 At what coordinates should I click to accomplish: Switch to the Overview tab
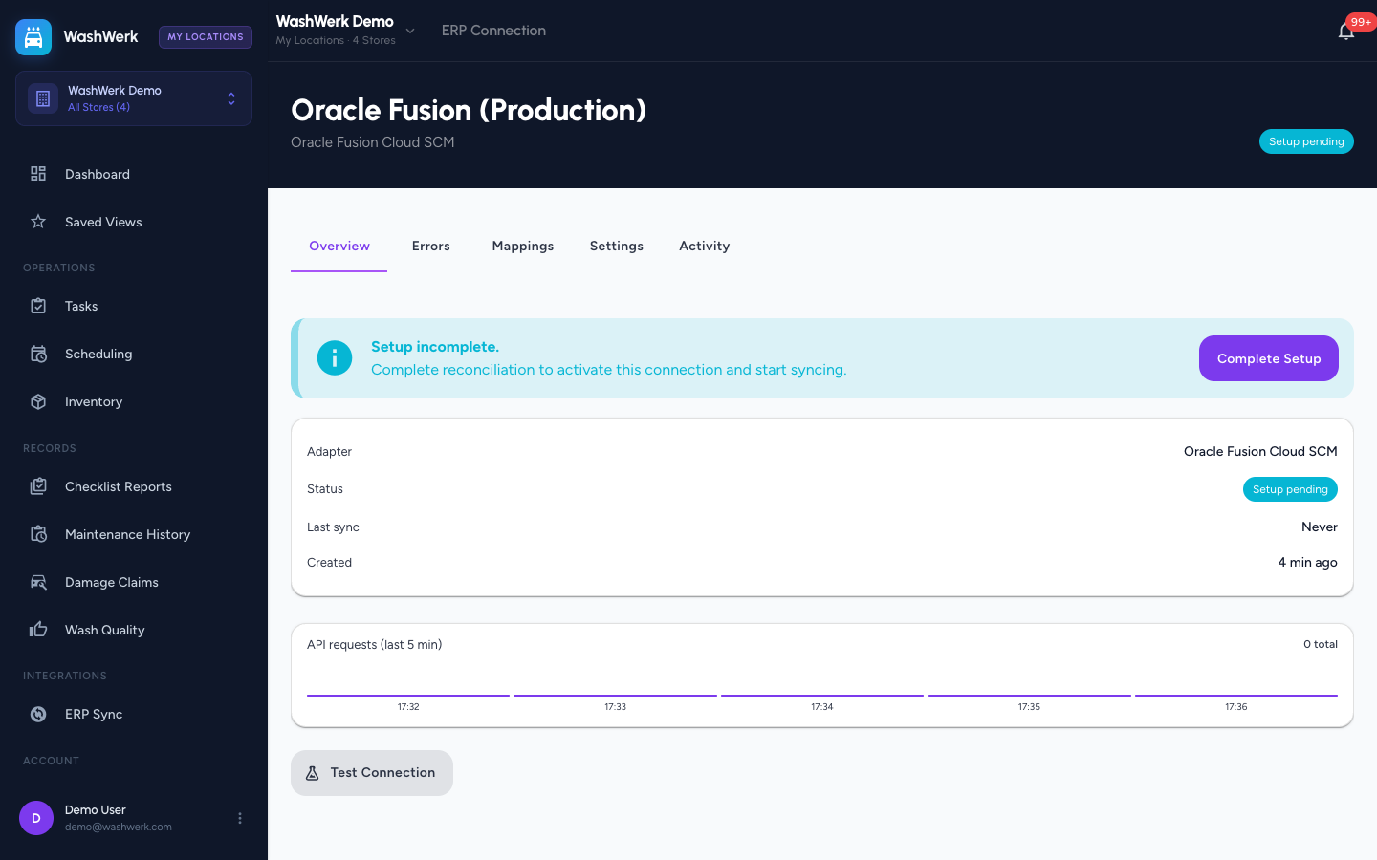pos(339,247)
